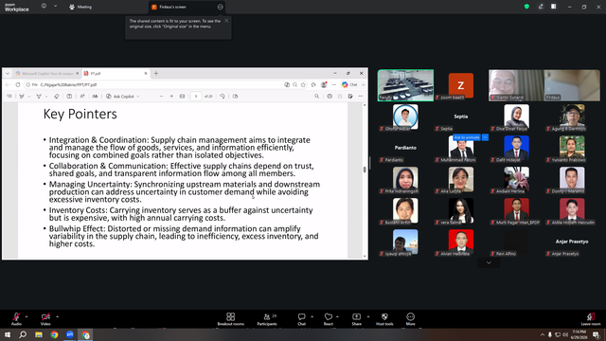This screenshot has width=606, height=341.
Task: Click the PDF vertical scrollbar thumb
Action: 365,170
